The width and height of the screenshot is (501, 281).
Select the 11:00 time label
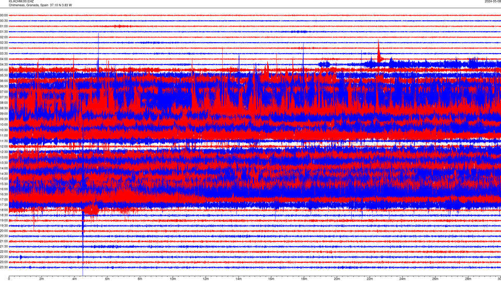click(4, 135)
